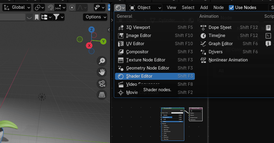Click the red X axis gizmo ball
The image size is (274, 143).
coord(89,45)
